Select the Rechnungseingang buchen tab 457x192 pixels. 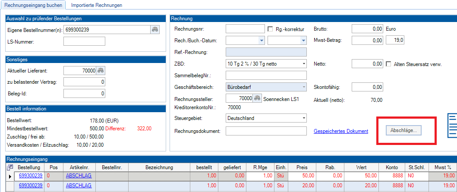click(34, 5)
